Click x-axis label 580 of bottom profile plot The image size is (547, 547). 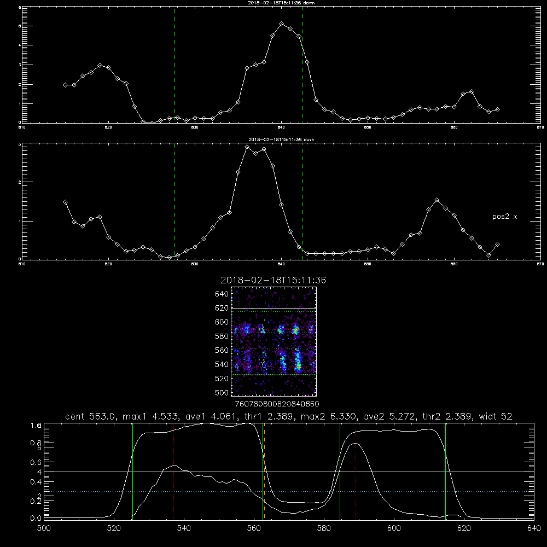(324, 528)
